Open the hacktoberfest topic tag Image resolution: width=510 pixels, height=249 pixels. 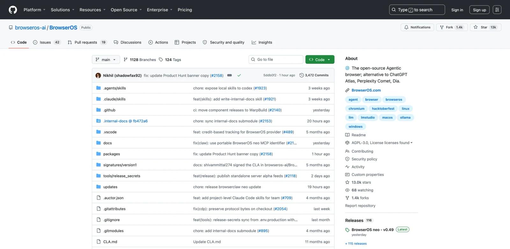point(383,109)
